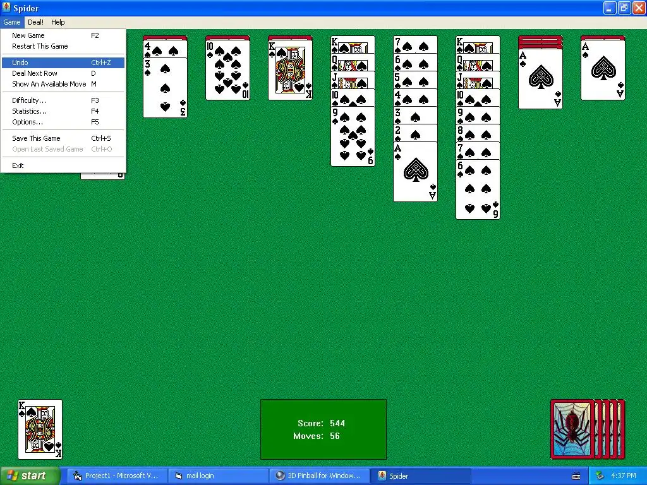This screenshot has height=485, width=647.
Task: Open Options... from the menu
Action: click(63, 122)
